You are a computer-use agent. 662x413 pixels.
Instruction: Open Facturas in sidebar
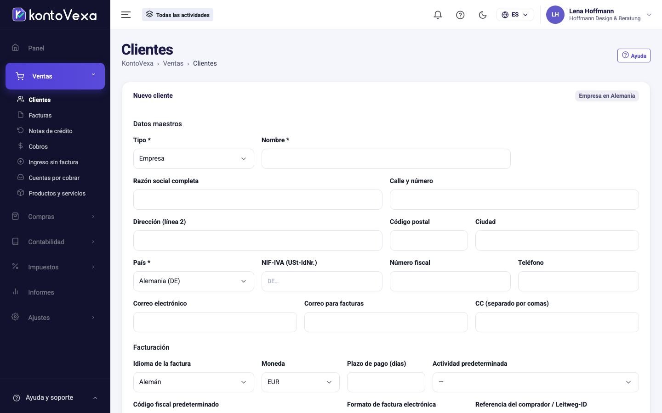pos(40,115)
